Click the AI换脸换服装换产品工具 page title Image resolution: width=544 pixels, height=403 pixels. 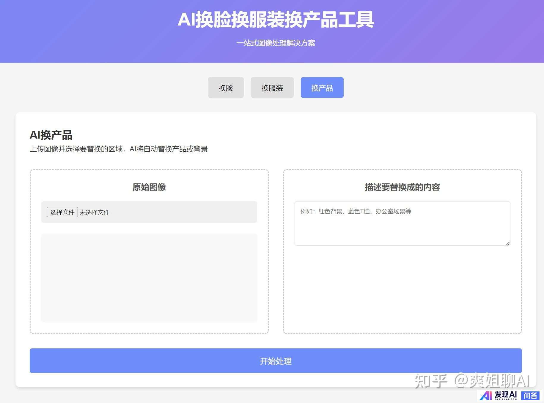click(x=275, y=20)
